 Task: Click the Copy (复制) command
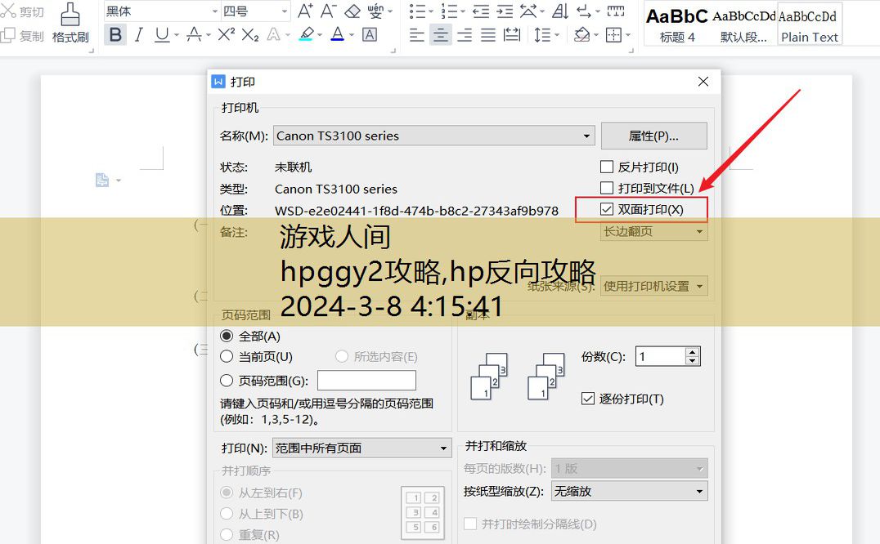pos(22,36)
